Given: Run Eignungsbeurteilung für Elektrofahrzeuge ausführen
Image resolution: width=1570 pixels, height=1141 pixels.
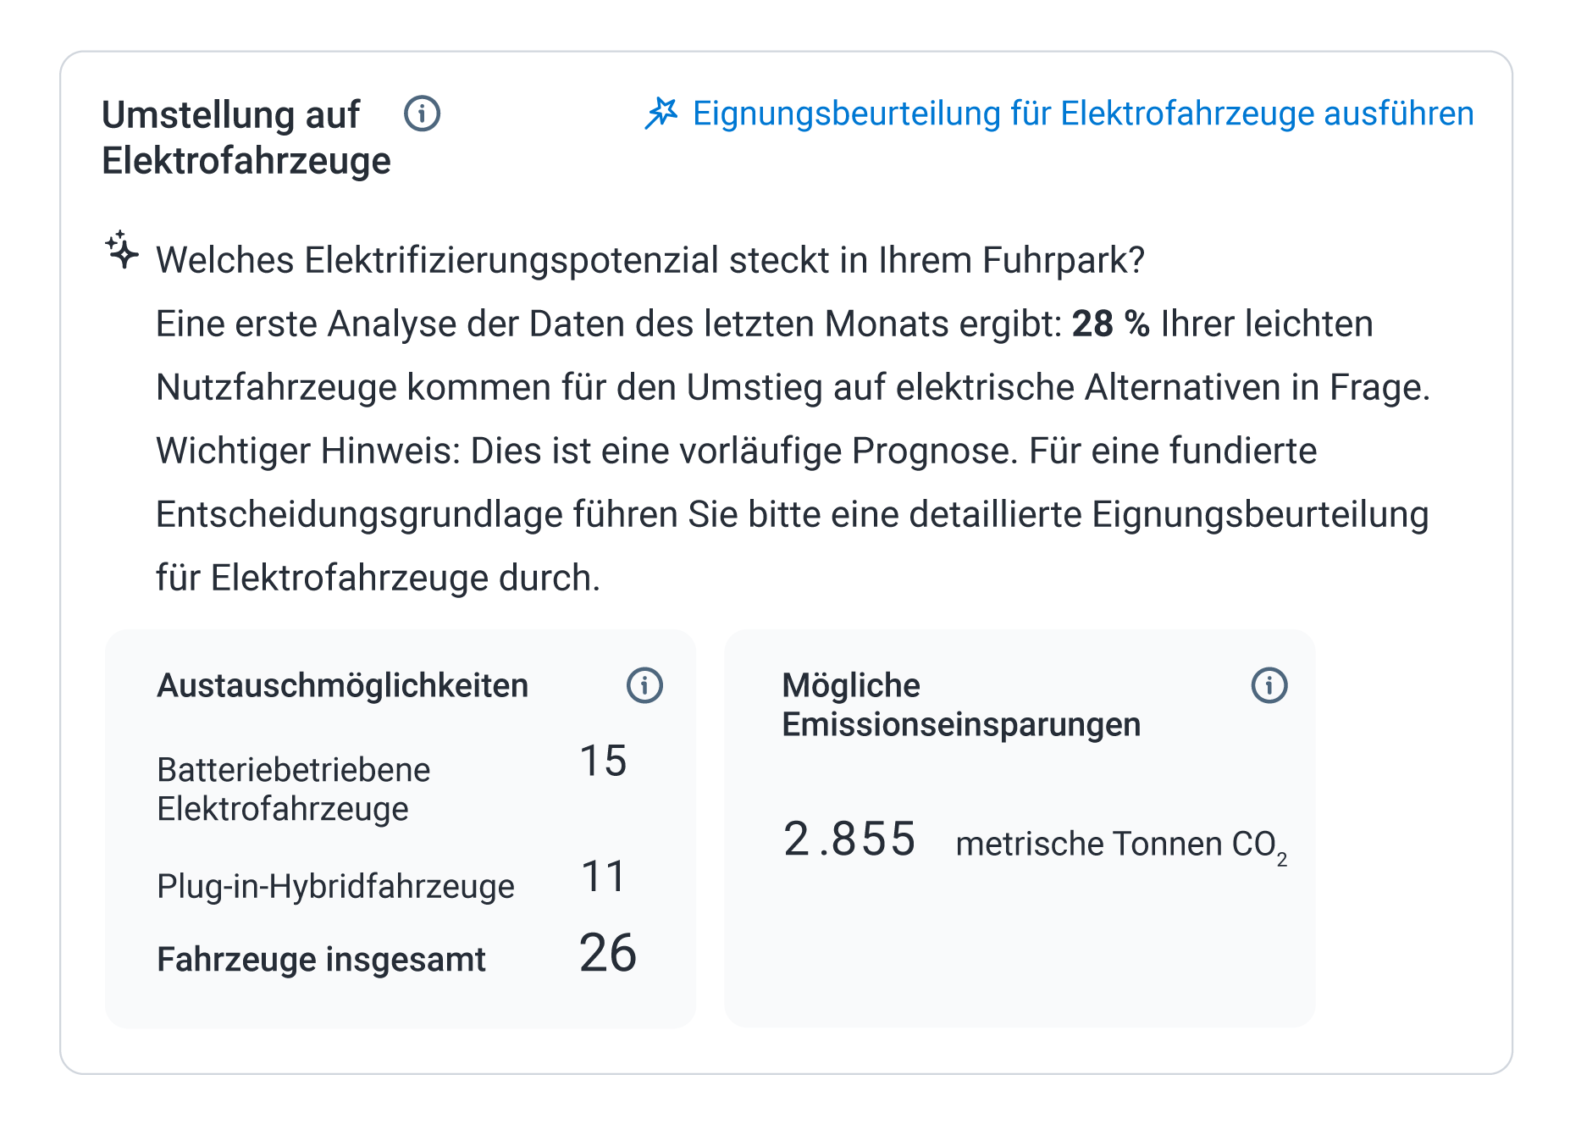Looking at the screenshot, I should point(1082,114).
